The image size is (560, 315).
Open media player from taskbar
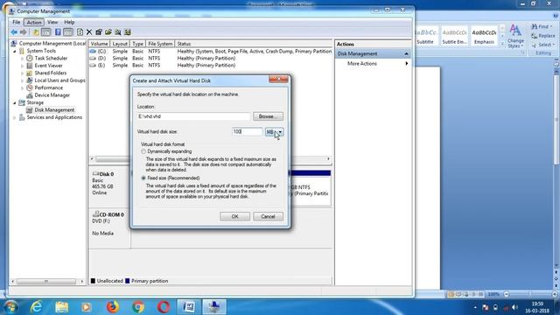[87, 307]
